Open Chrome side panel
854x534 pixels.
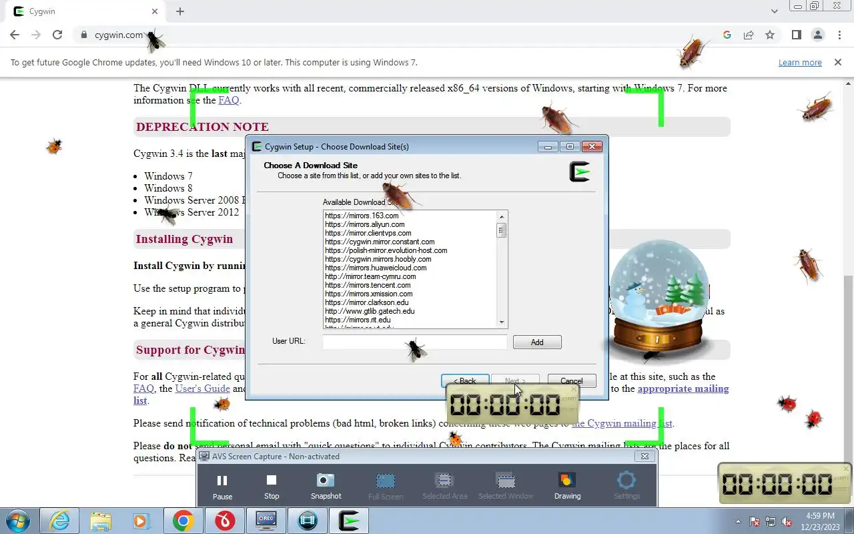click(796, 35)
